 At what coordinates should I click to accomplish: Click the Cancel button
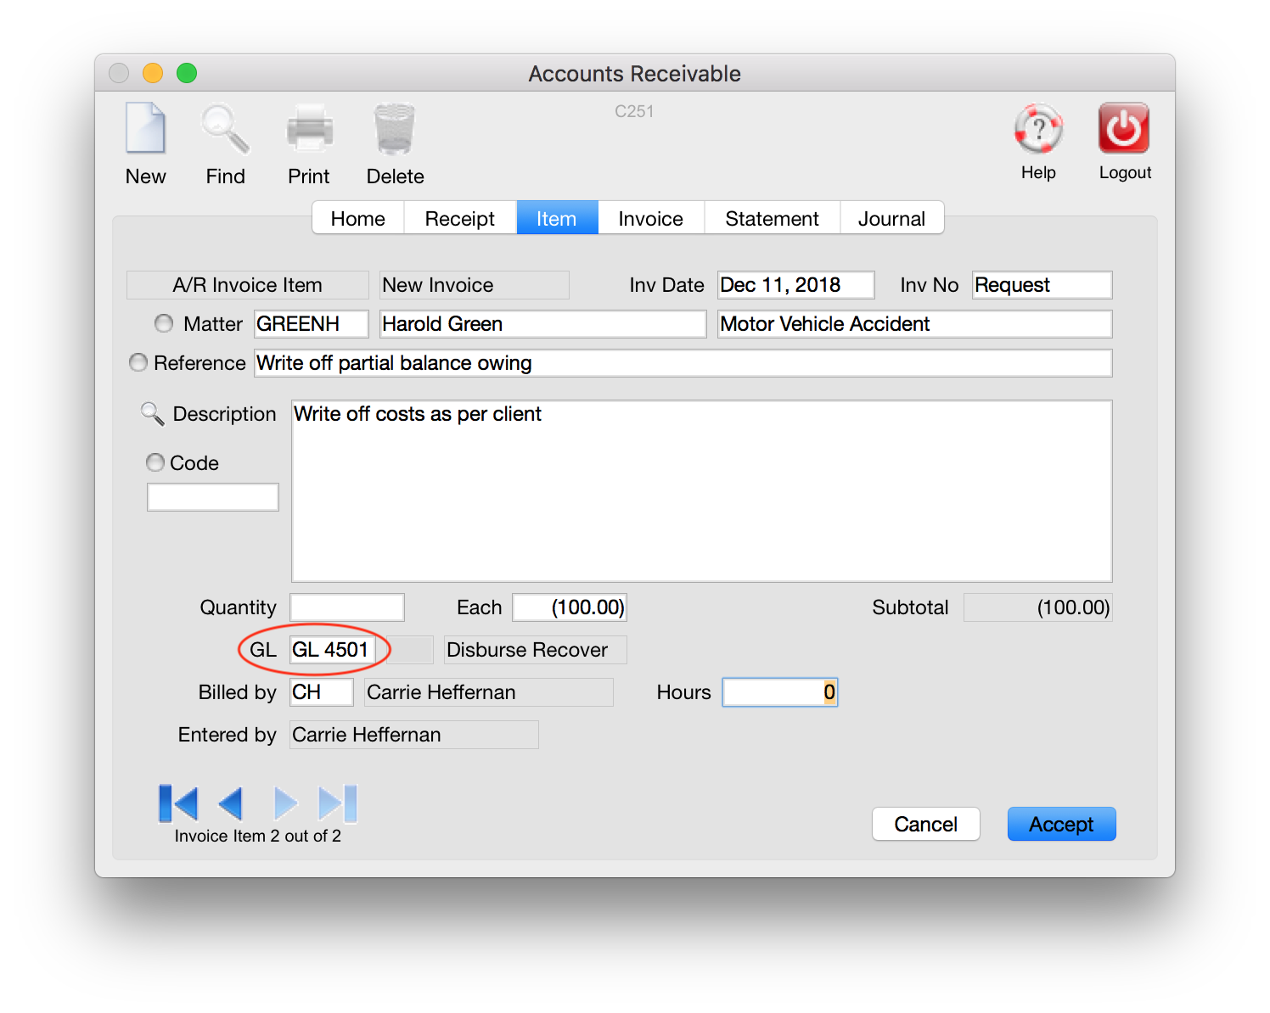(x=925, y=824)
